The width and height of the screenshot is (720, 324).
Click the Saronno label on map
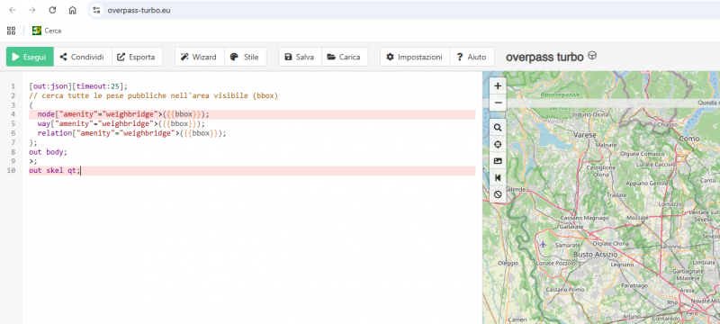670,247
